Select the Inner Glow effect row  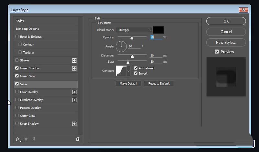coord(45,76)
